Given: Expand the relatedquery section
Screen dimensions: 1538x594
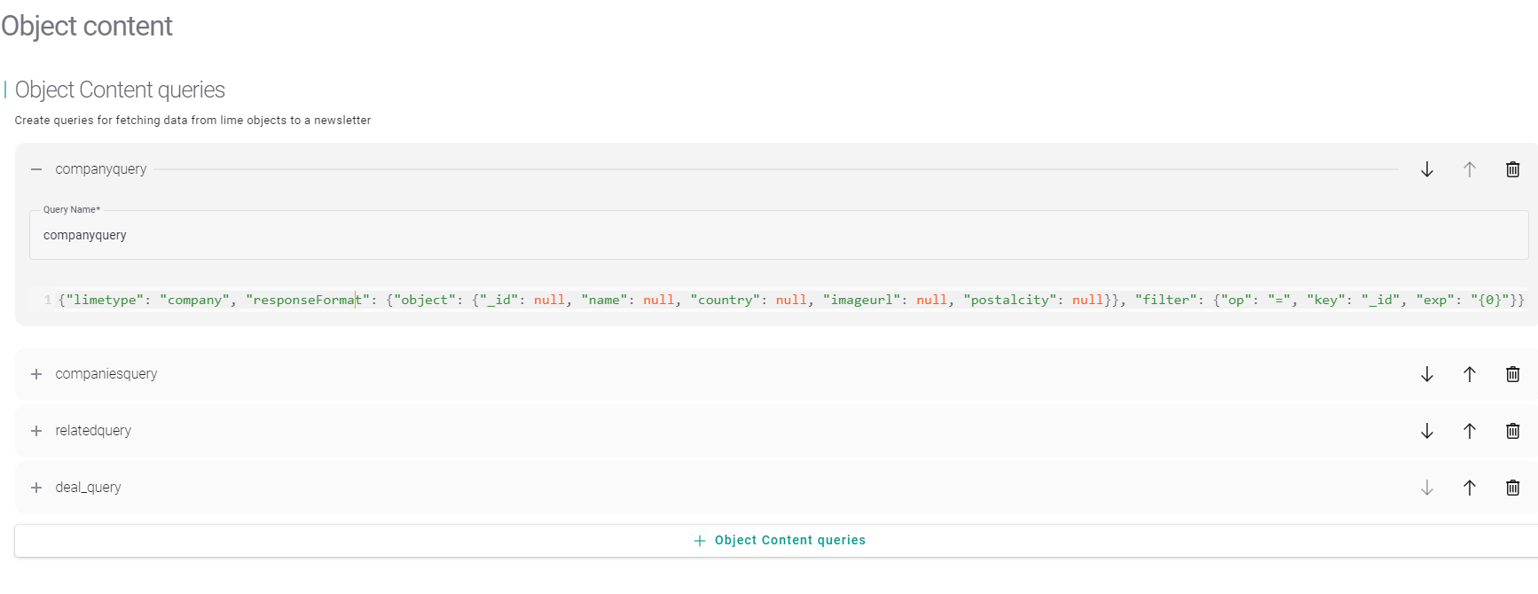Looking at the screenshot, I should click(36, 431).
